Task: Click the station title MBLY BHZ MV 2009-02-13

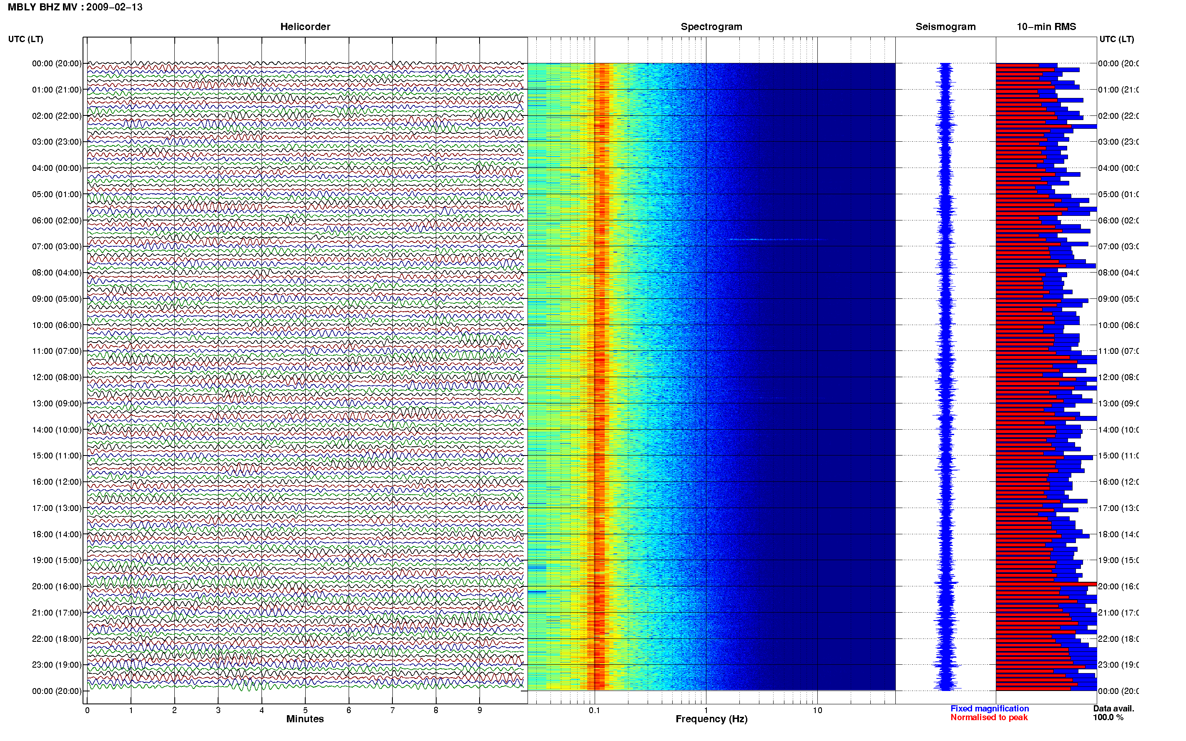Action: coord(75,8)
